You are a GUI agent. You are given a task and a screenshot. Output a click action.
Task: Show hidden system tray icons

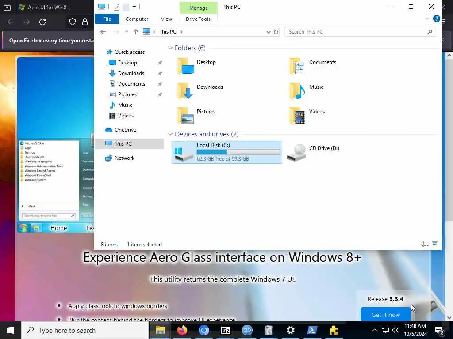click(374, 330)
